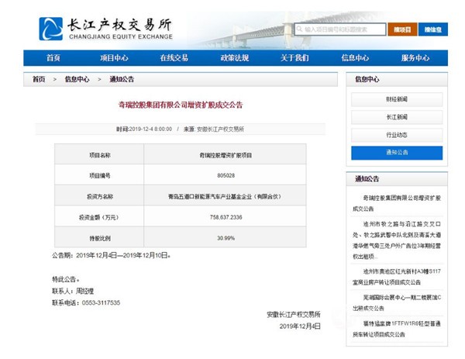Click the 公告期 date range line
Image resolution: width=465 pixels, height=359 pixels.
(x=111, y=255)
